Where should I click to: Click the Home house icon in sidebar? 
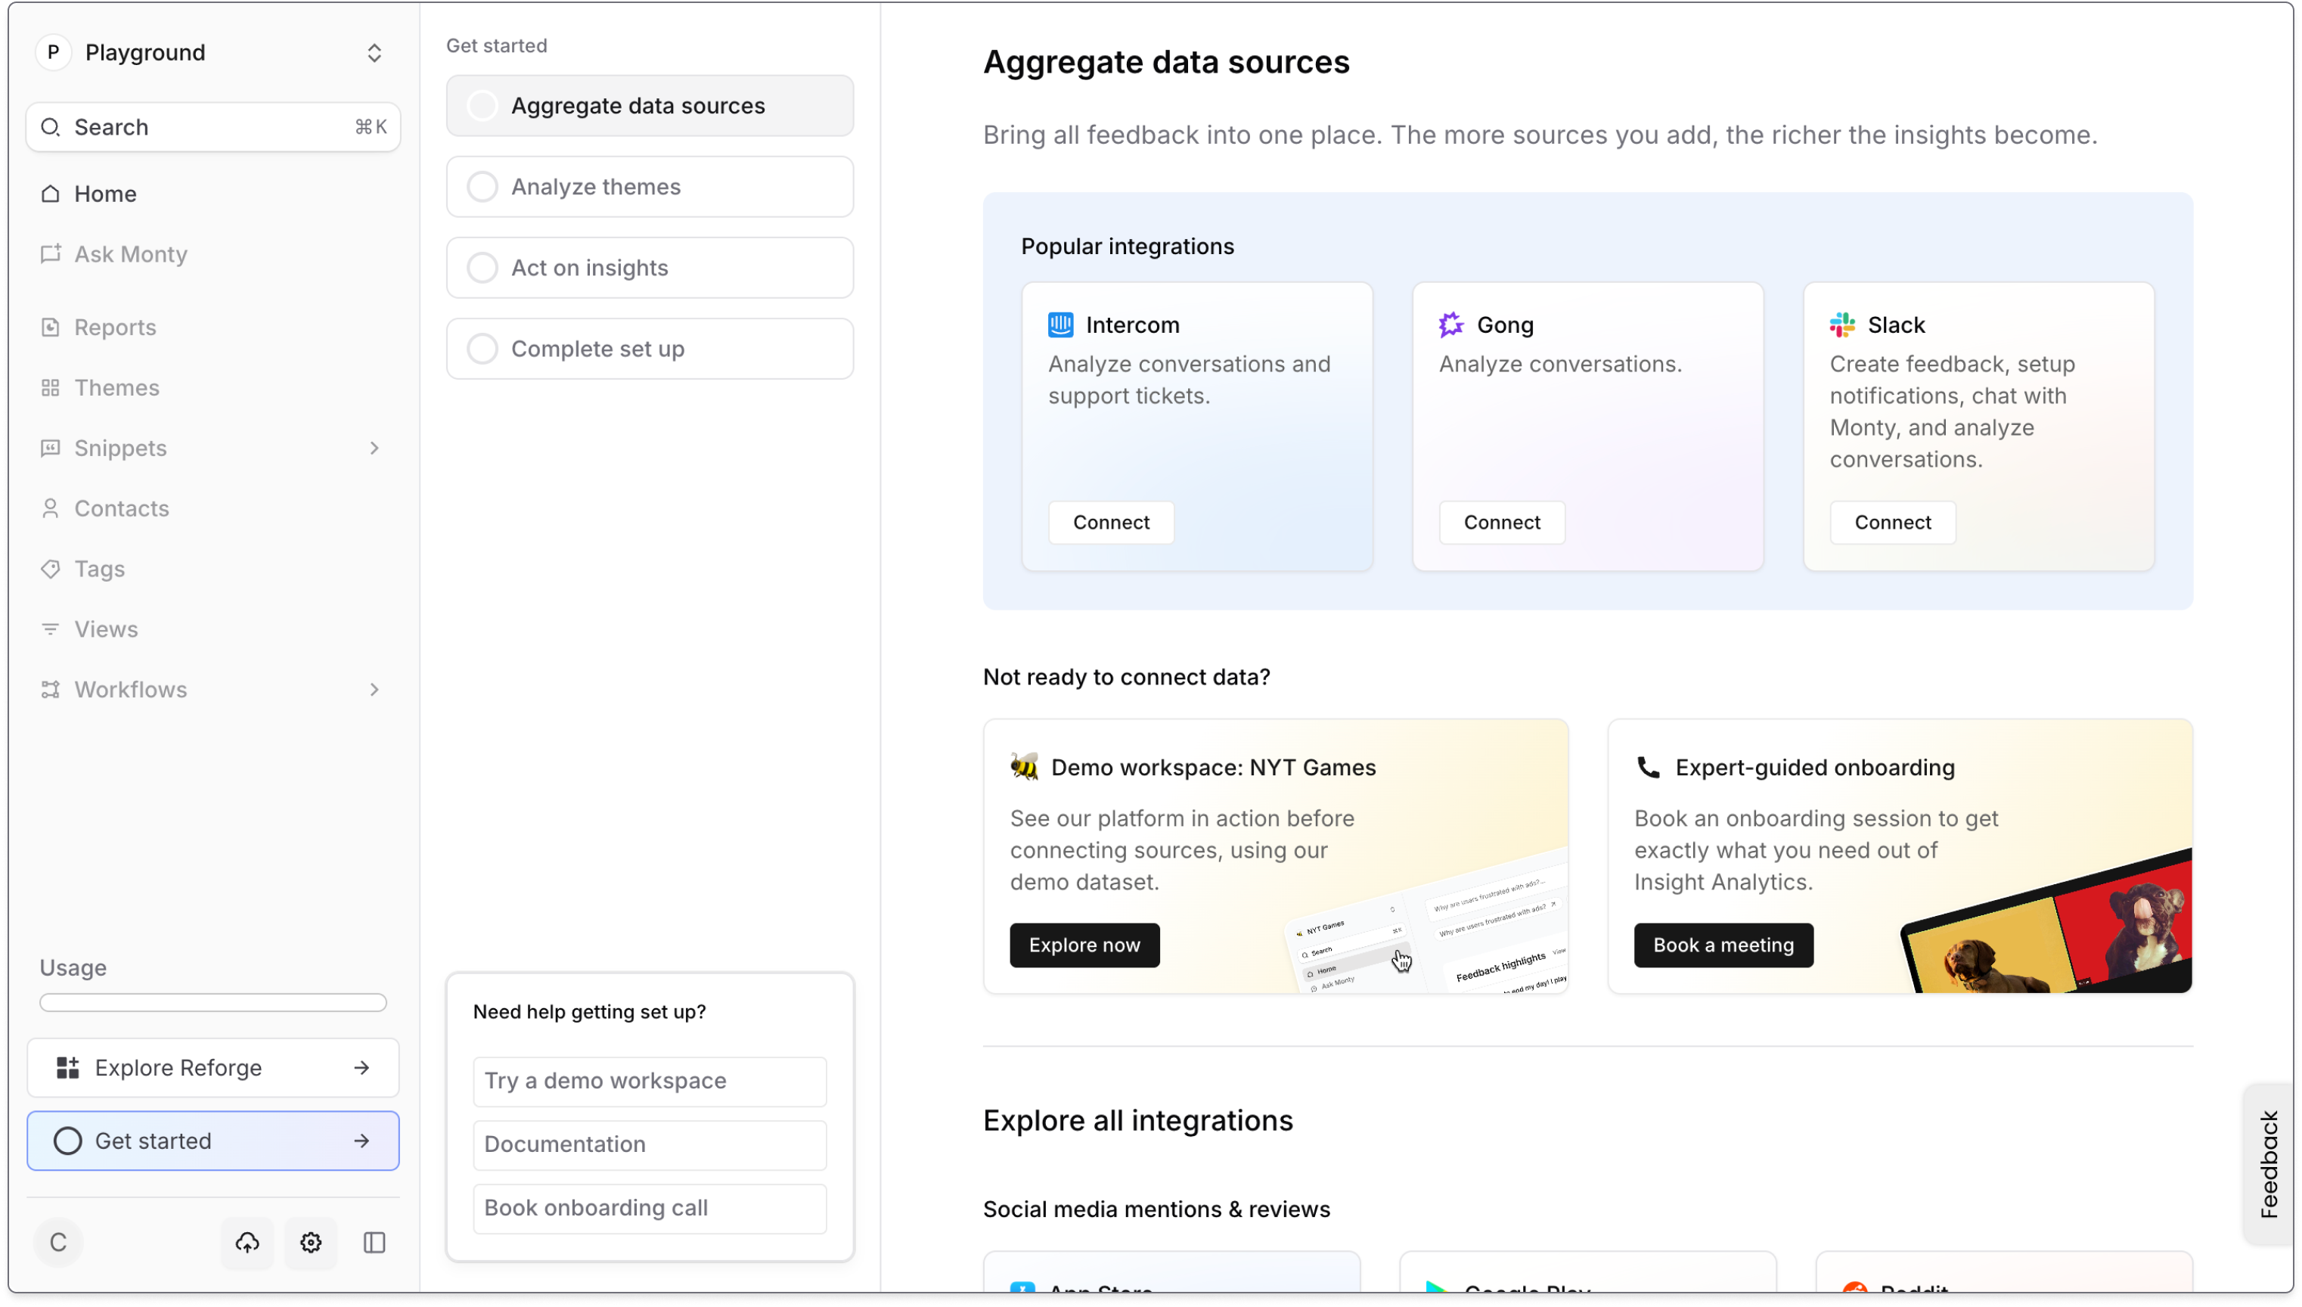point(50,194)
